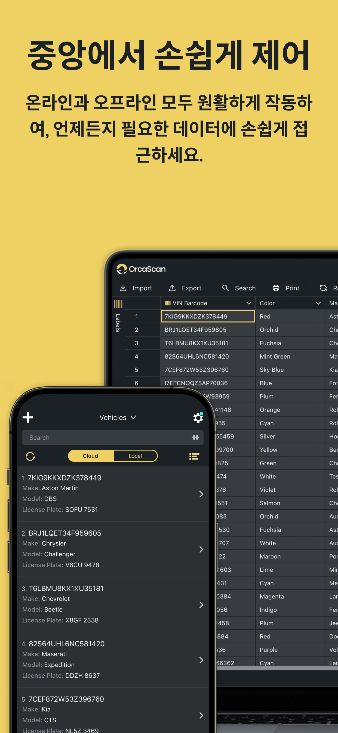Image resolution: width=338 pixels, height=733 pixels.
Task: Click the Orange color cell
Action: pyautogui.click(x=290, y=410)
